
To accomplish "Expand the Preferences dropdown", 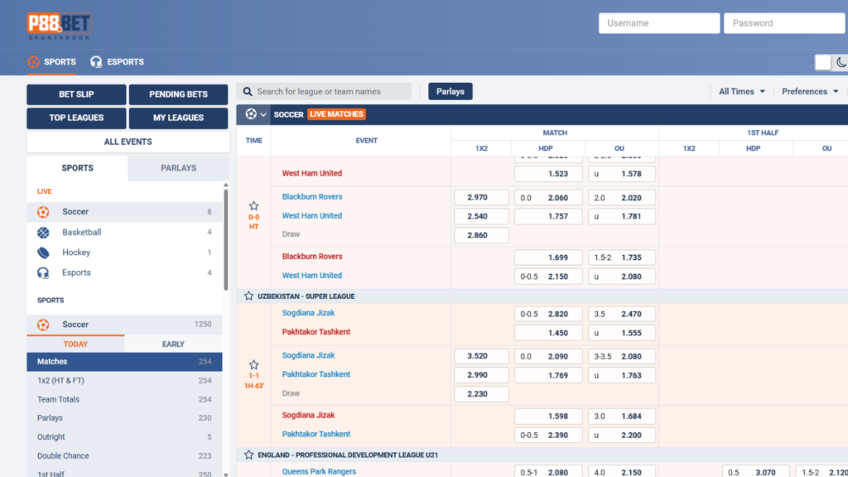I will click(x=810, y=92).
